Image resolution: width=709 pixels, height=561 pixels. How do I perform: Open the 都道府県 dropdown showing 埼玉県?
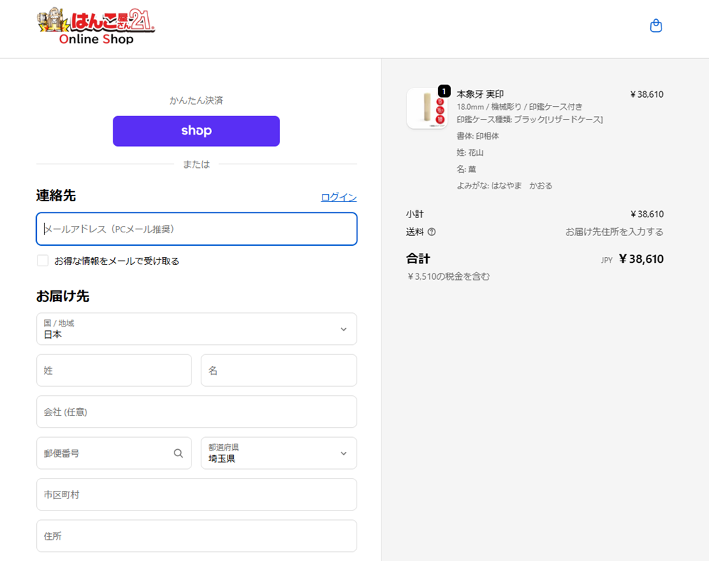(x=279, y=453)
